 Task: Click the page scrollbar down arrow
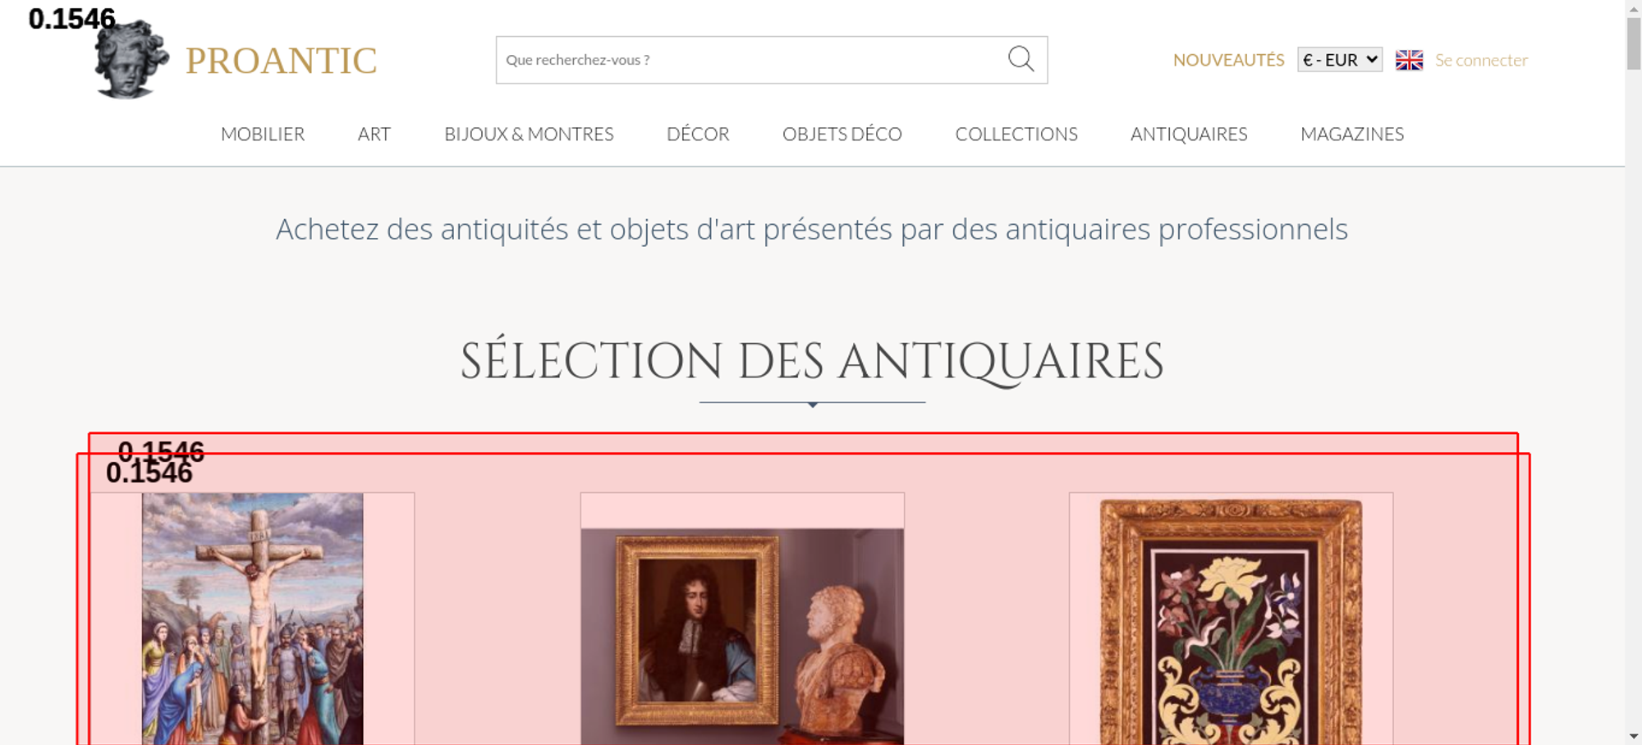[x=1634, y=736]
